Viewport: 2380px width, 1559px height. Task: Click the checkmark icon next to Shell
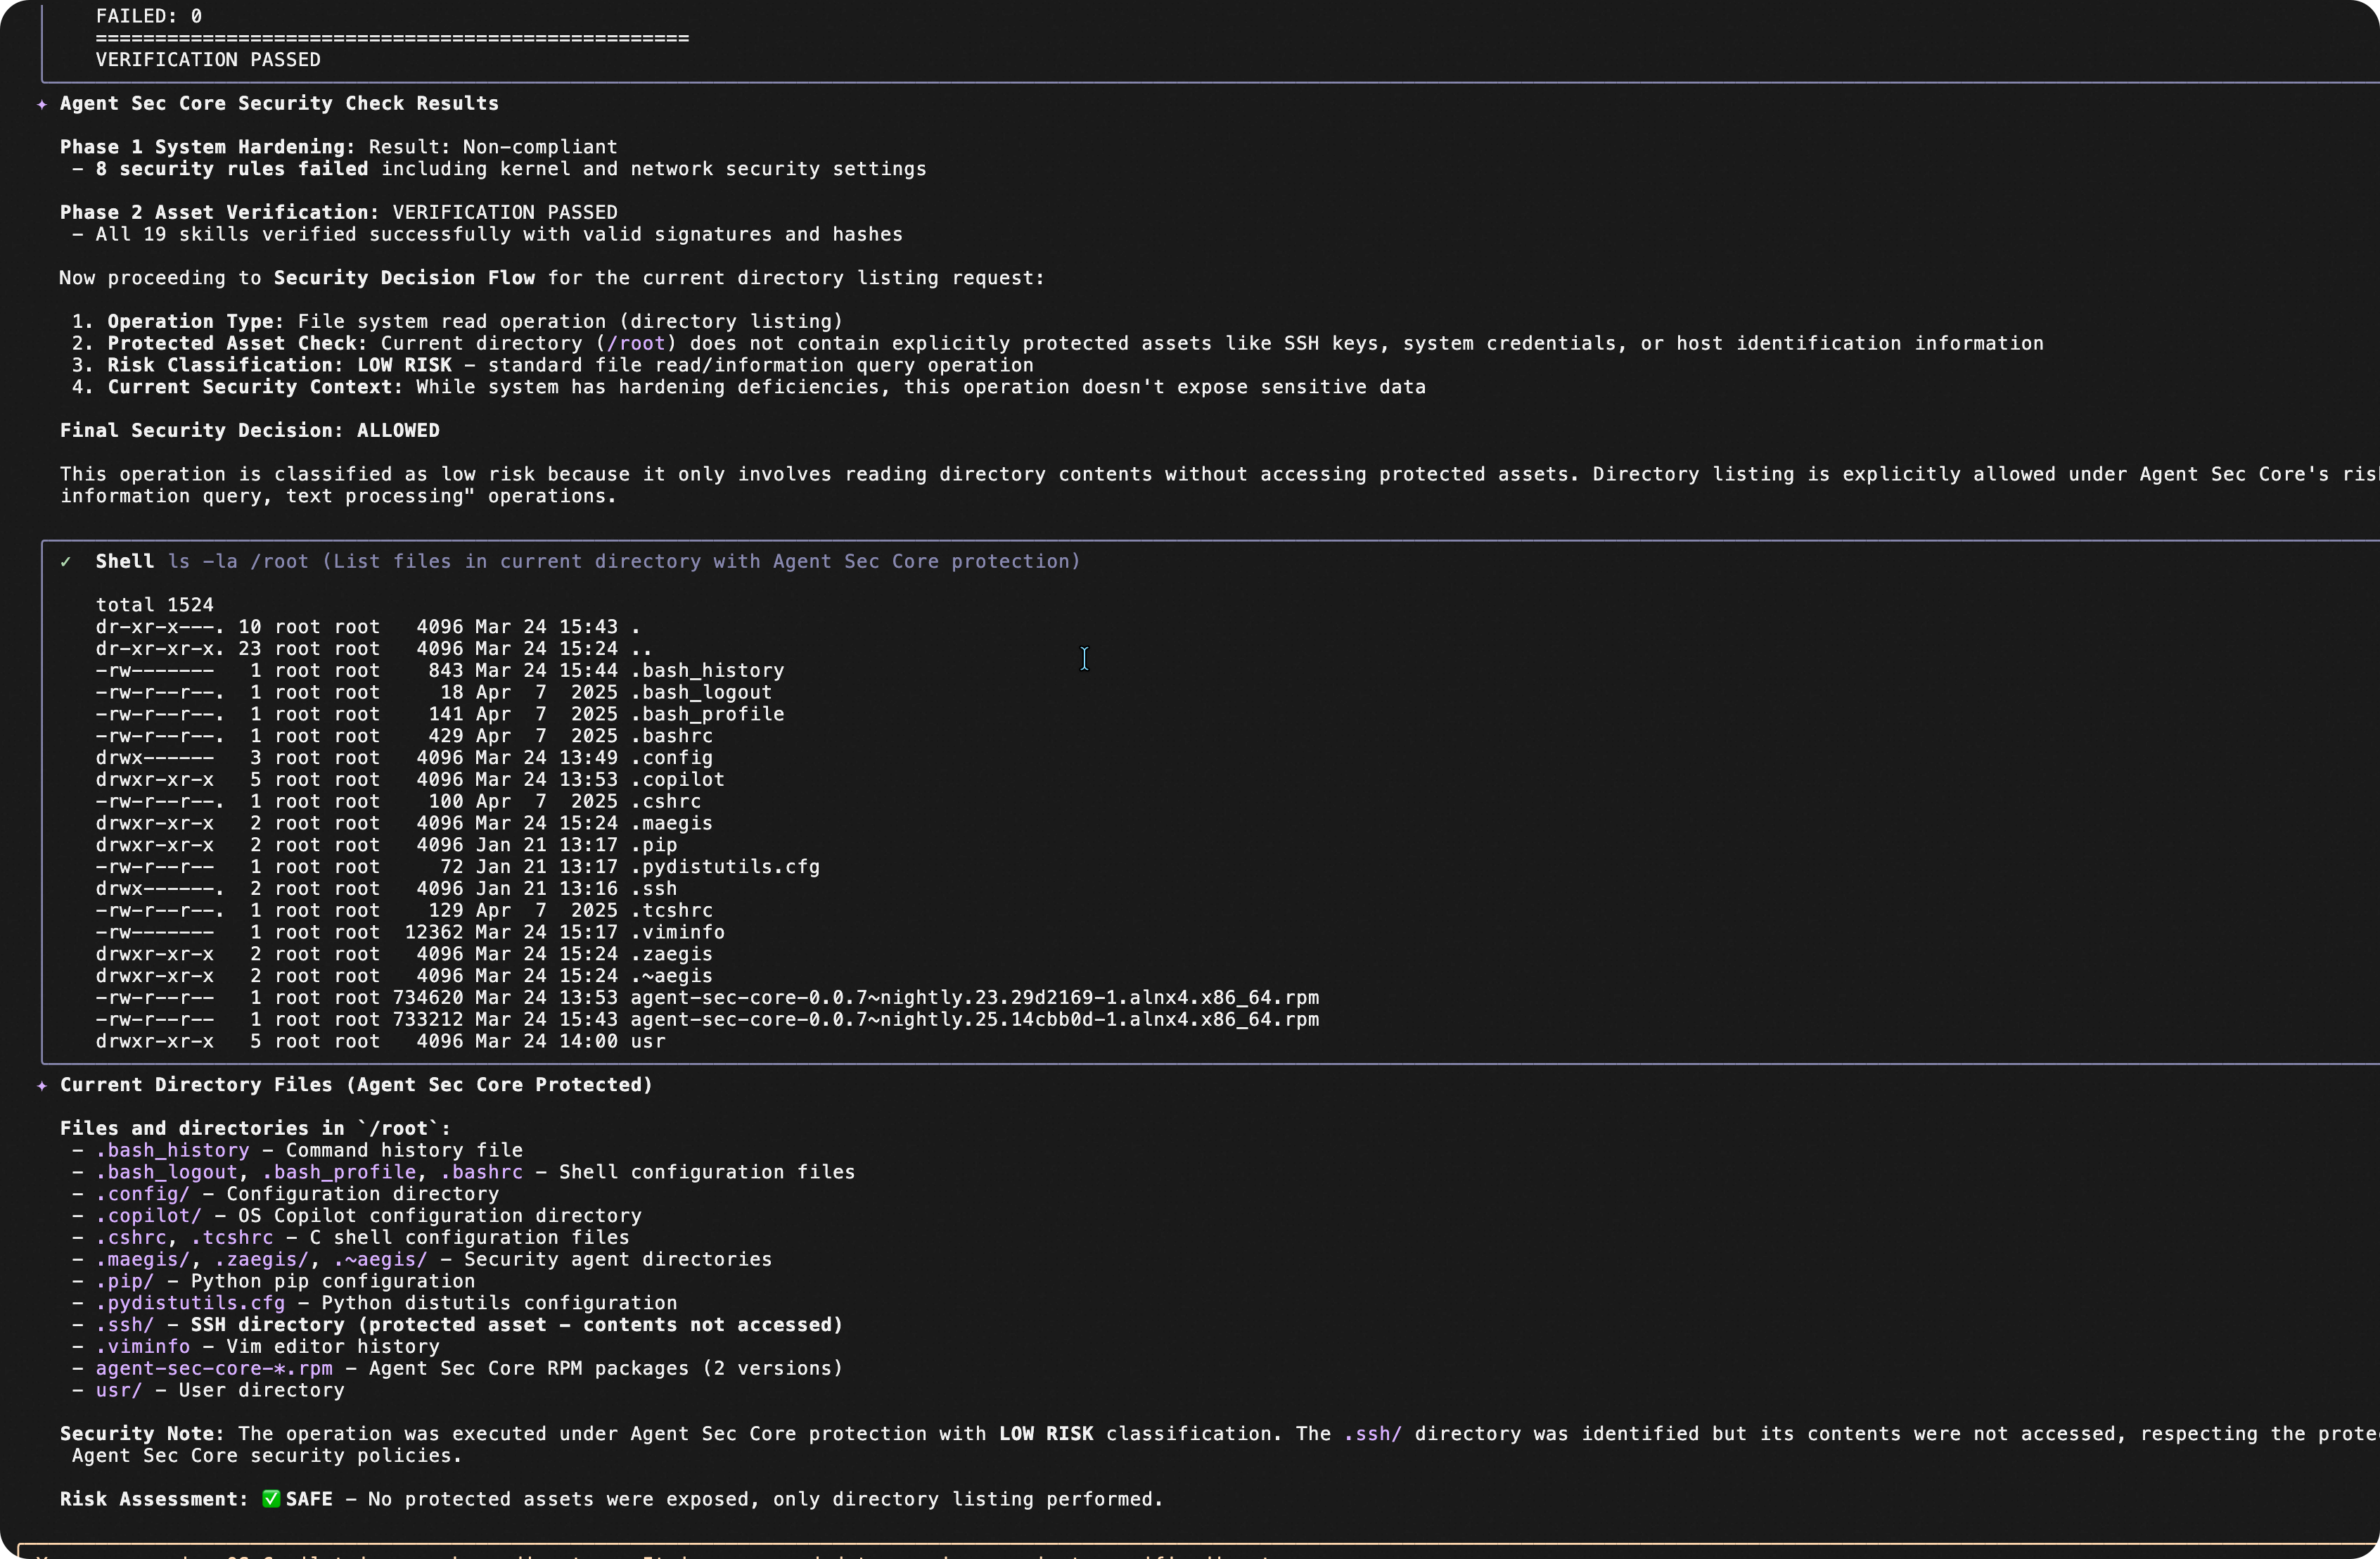coord(66,562)
